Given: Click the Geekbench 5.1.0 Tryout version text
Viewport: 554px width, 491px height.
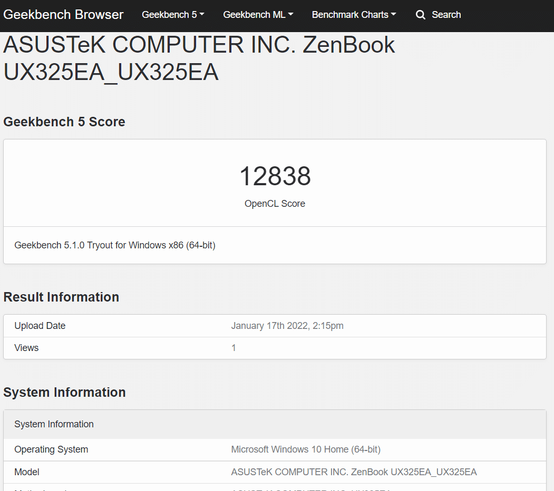Looking at the screenshot, I should click(x=115, y=245).
